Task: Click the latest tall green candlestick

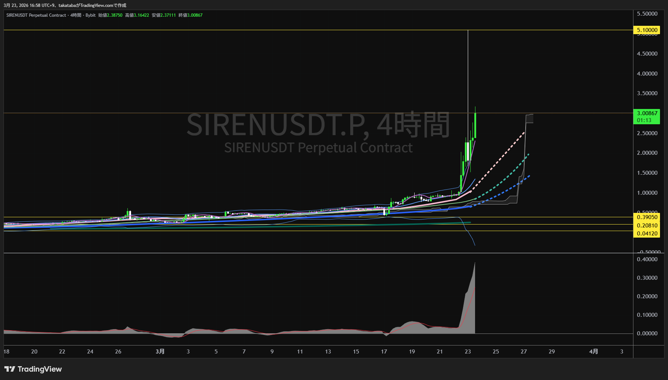Action: click(475, 125)
